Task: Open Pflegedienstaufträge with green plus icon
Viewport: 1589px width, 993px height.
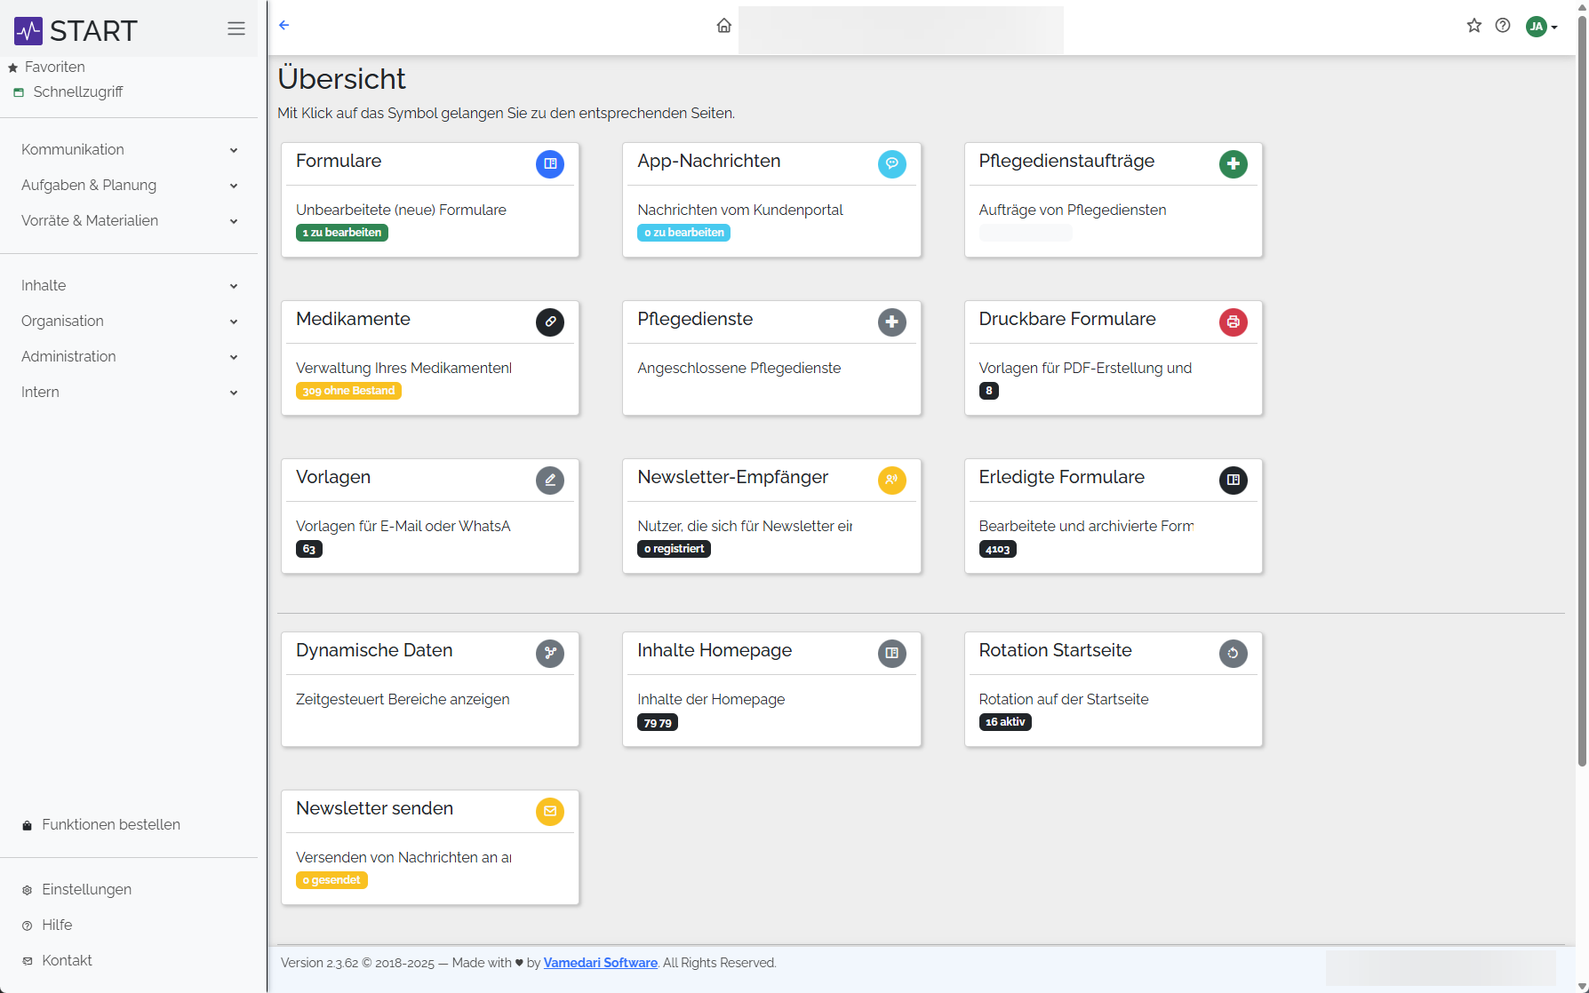Action: pos(1233,164)
